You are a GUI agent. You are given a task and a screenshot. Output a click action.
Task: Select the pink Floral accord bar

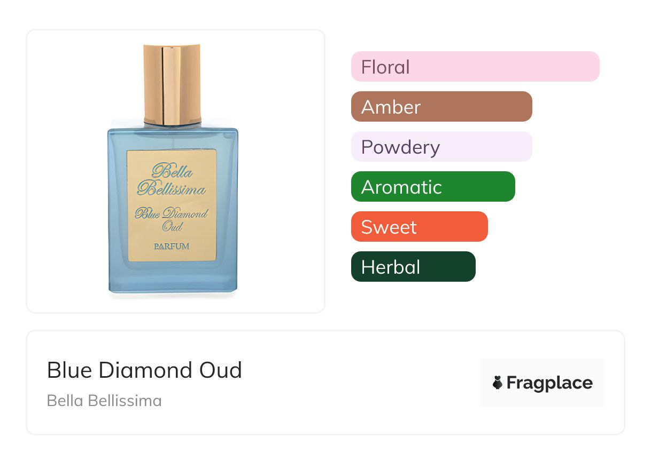475,67
